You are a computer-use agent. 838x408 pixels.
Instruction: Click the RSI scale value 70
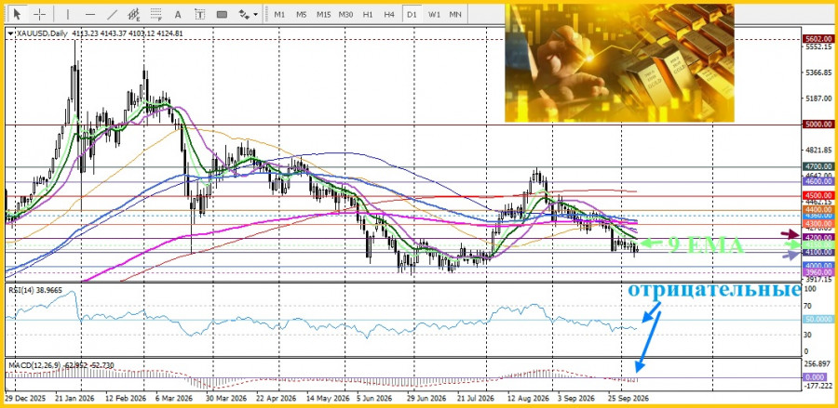pyautogui.click(x=808, y=306)
